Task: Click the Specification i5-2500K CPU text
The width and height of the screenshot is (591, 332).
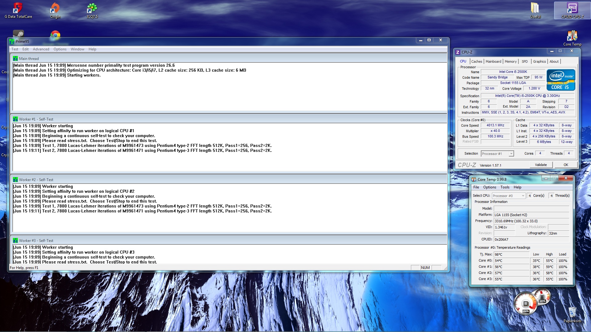Action: pyautogui.click(x=528, y=96)
